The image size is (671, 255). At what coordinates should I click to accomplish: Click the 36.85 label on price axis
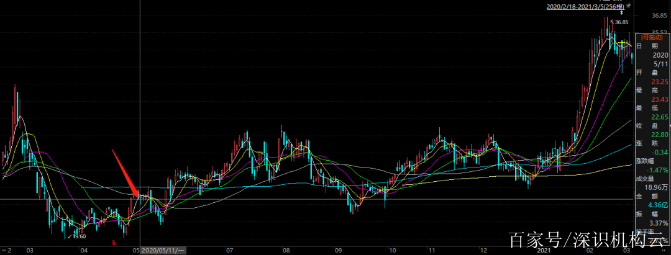pyautogui.click(x=660, y=15)
